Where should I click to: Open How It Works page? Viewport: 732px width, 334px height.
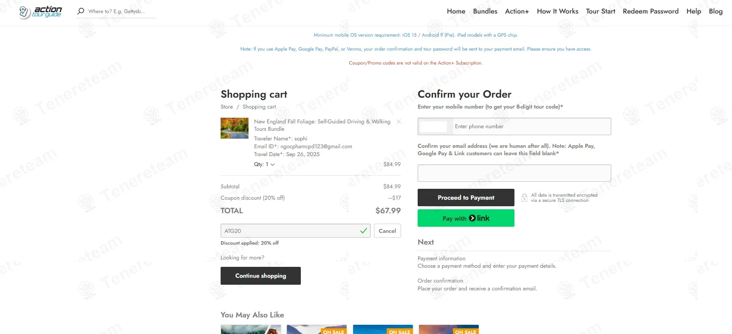click(x=557, y=11)
